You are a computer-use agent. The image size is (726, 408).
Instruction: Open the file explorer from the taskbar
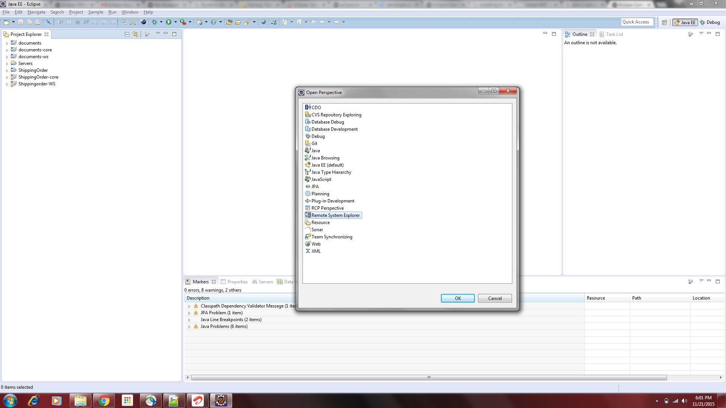(x=80, y=400)
